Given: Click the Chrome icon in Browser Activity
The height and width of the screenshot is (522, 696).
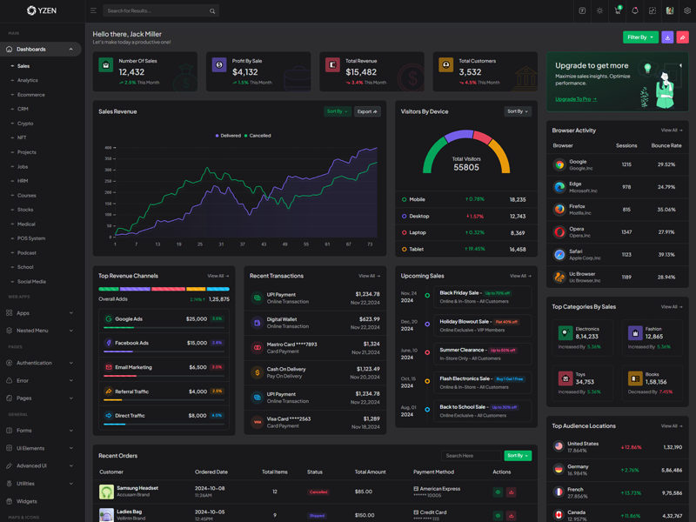Looking at the screenshot, I should [559, 164].
